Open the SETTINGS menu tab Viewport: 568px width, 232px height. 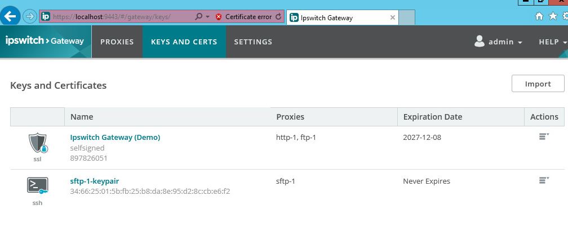253,42
